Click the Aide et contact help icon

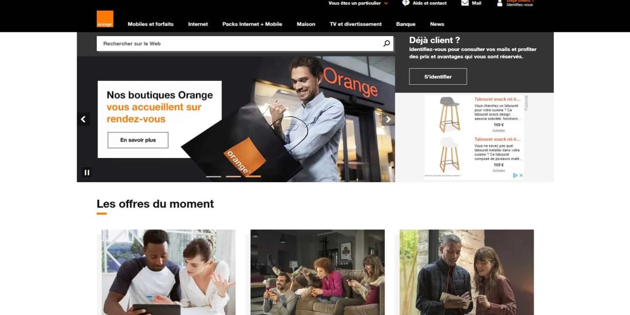(x=406, y=3)
